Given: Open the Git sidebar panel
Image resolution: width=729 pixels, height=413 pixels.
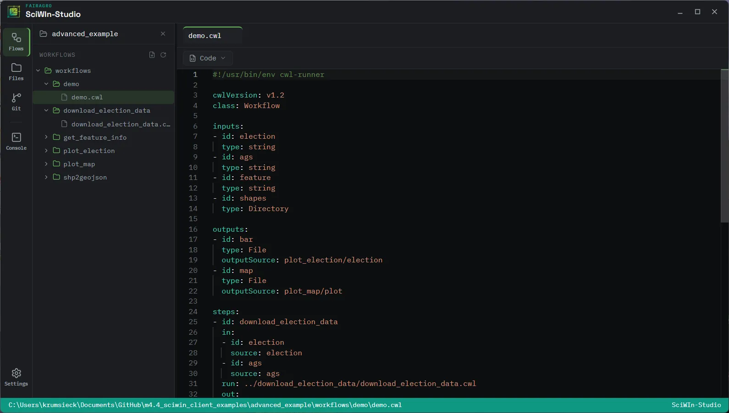Looking at the screenshot, I should [x=16, y=102].
